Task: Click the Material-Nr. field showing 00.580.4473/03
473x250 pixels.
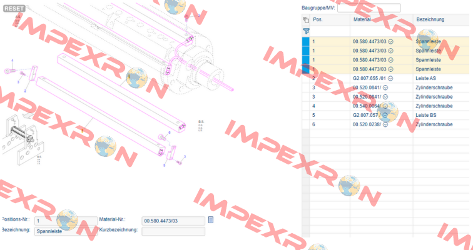Action: [173, 221]
